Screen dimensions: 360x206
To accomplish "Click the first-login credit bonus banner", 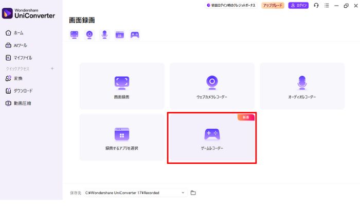I will (x=231, y=5).
